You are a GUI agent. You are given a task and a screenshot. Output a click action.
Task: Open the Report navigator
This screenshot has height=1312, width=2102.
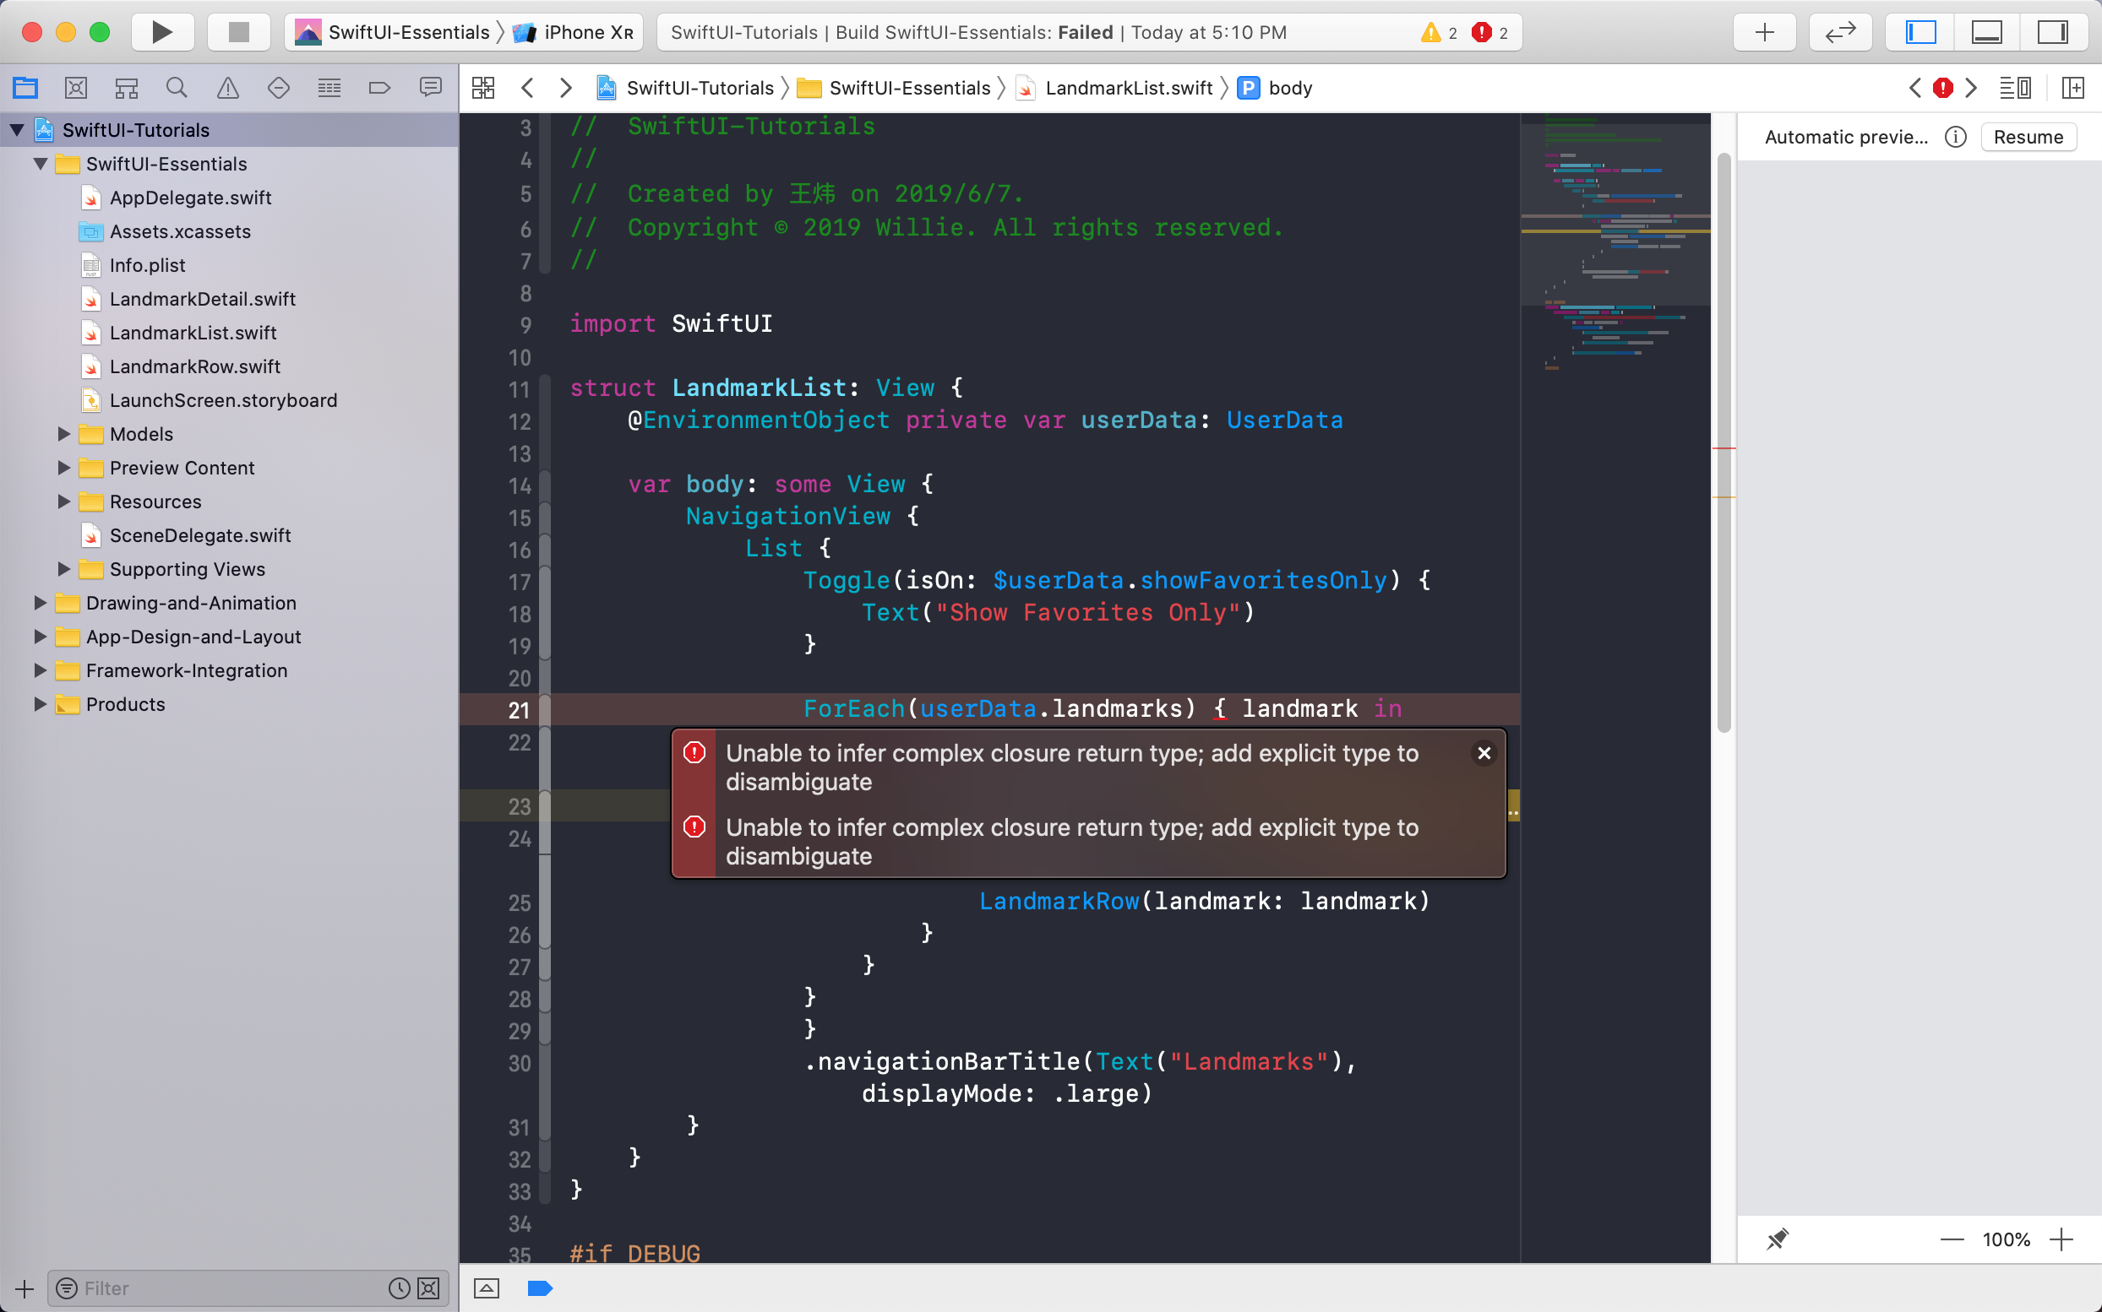[431, 88]
